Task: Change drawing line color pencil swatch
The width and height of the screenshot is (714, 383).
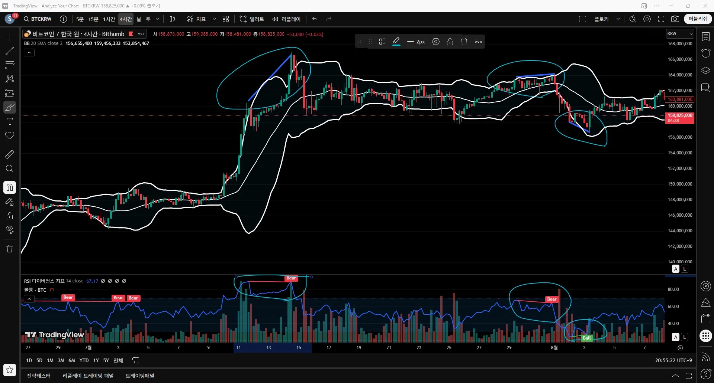Action: click(396, 42)
